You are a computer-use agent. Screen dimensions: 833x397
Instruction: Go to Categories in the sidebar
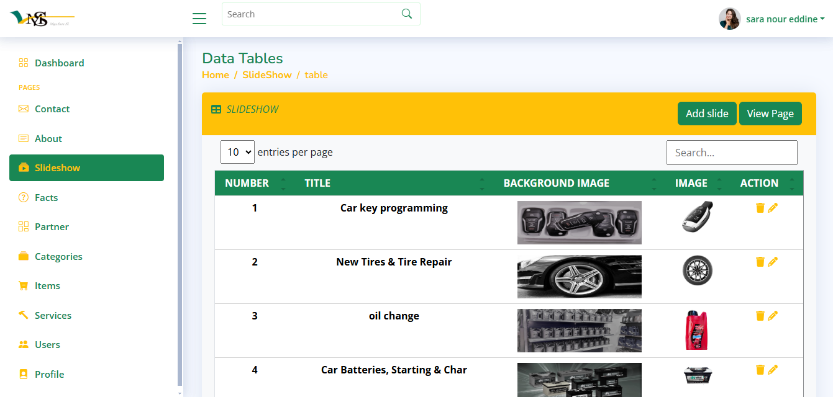(x=58, y=256)
